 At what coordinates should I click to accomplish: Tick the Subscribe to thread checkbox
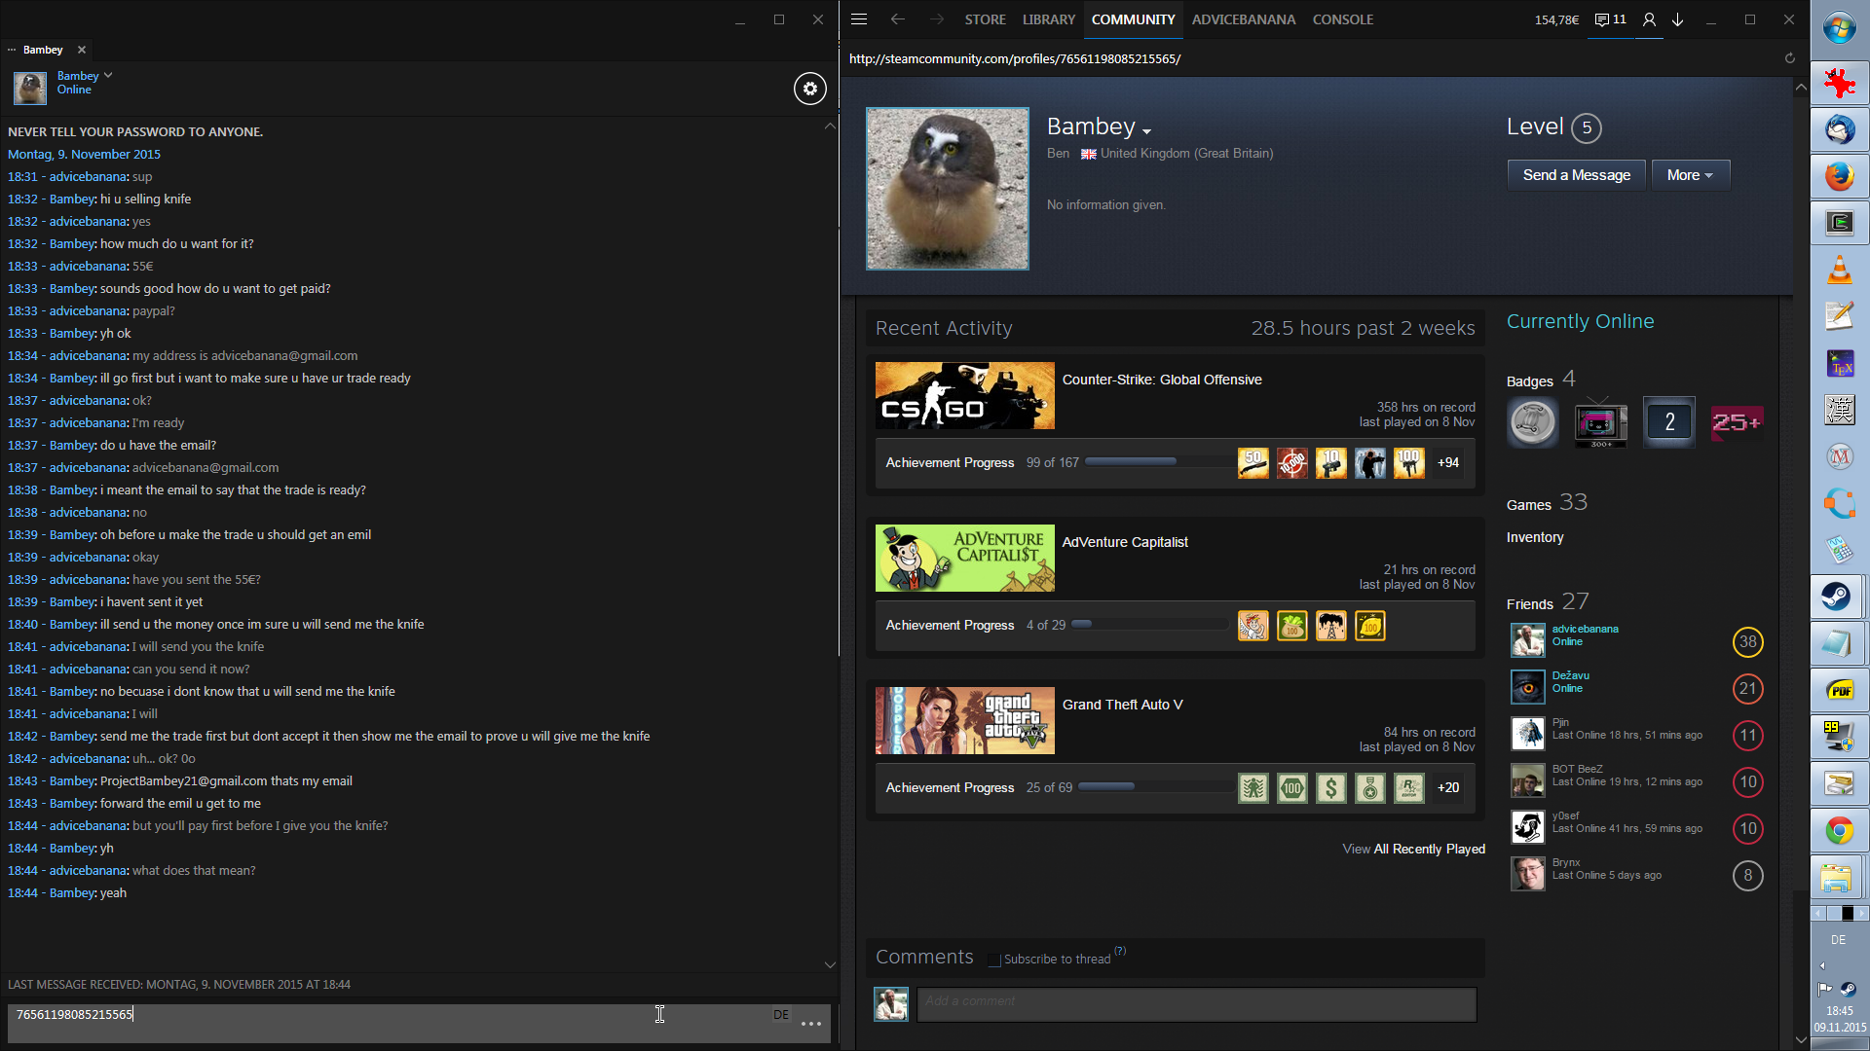(x=994, y=960)
